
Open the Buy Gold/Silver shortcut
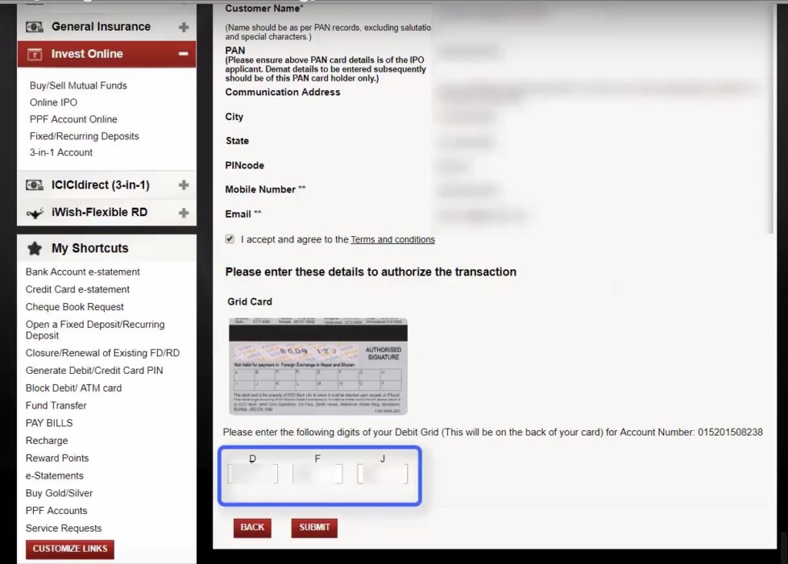[x=59, y=493]
